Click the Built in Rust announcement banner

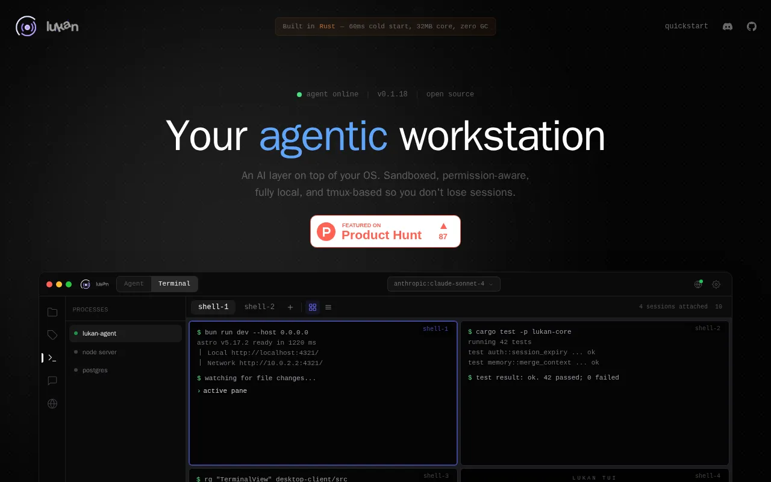pyautogui.click(x=385, y=27)
